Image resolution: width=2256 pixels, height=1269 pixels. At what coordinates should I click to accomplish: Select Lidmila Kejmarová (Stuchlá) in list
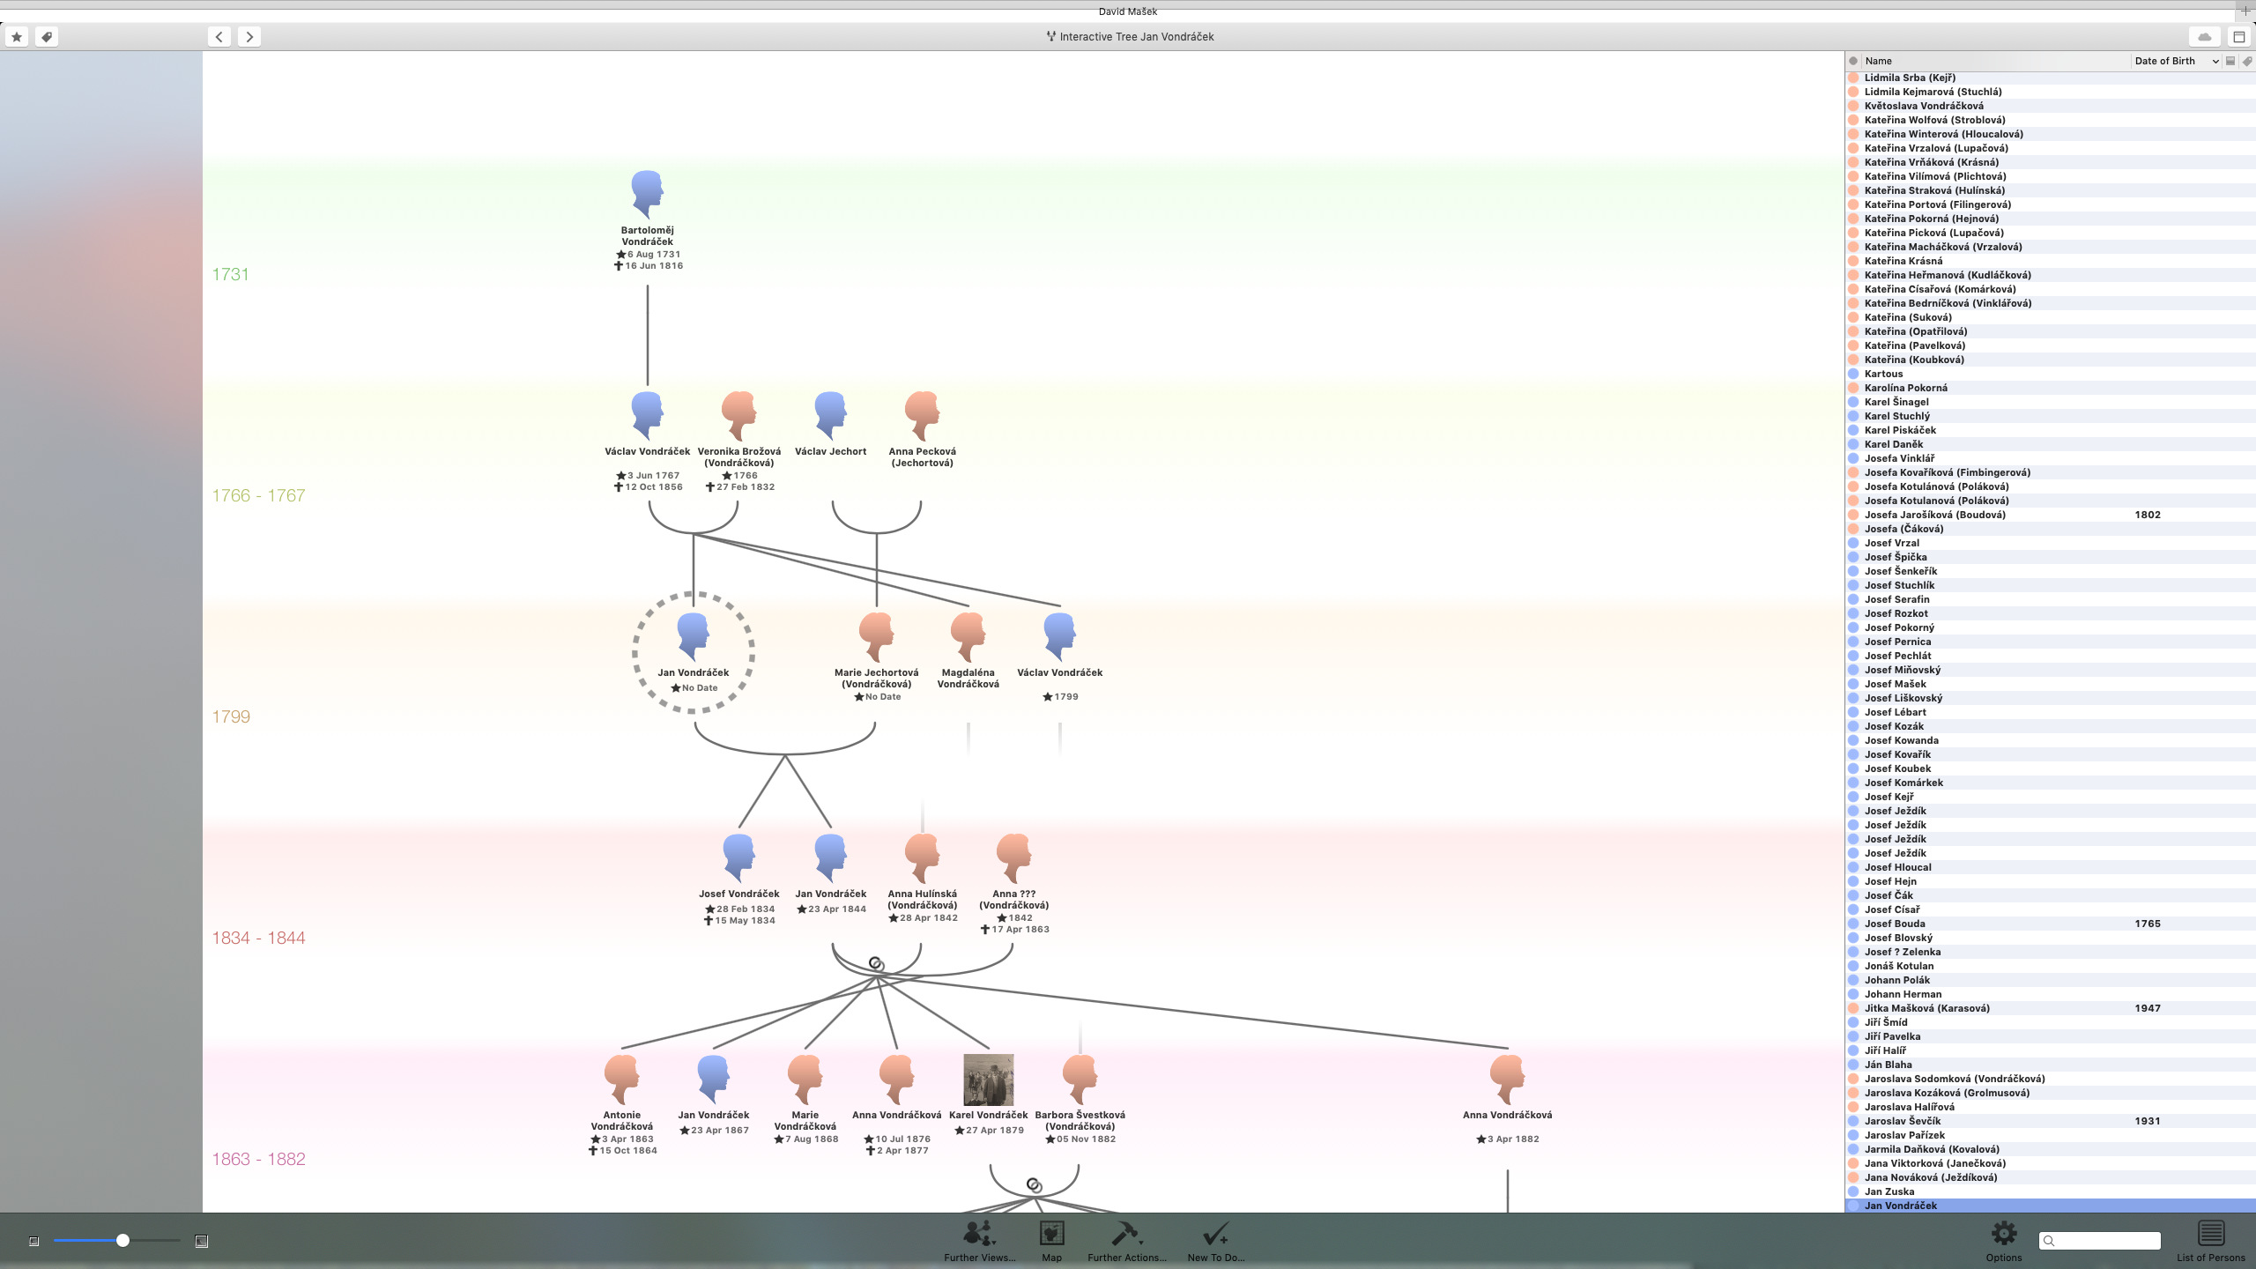pos(2050,92)
